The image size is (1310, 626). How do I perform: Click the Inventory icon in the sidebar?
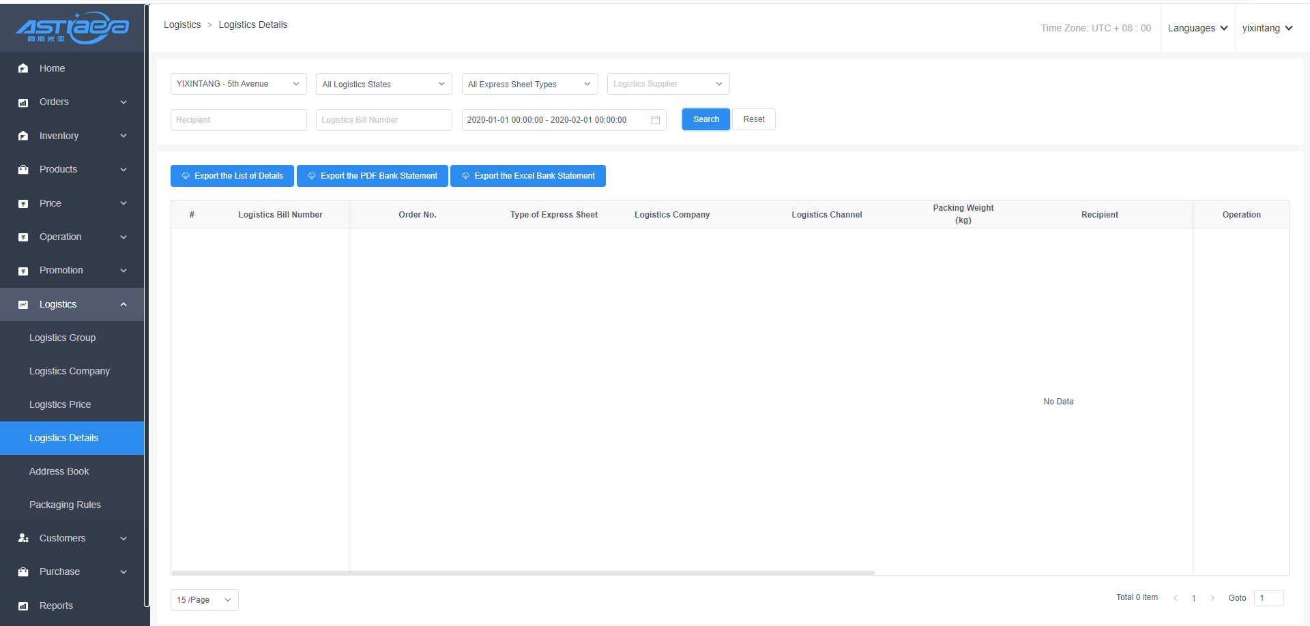click(x=23, y=136)
